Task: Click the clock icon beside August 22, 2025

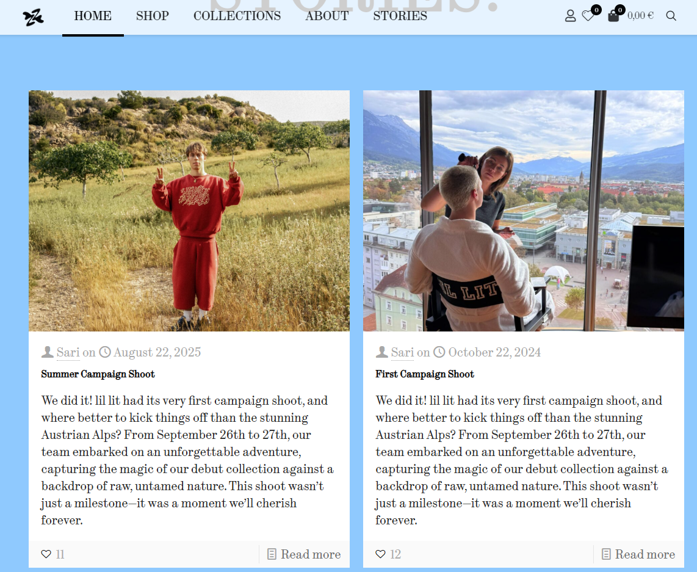Action: click(x=105, y=352)
